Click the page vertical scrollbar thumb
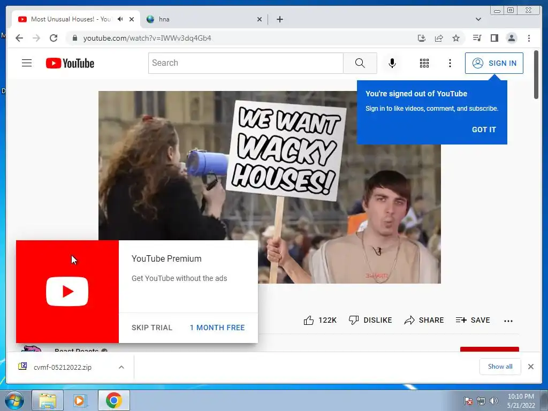Screen dimensions: 548x411 536,75
